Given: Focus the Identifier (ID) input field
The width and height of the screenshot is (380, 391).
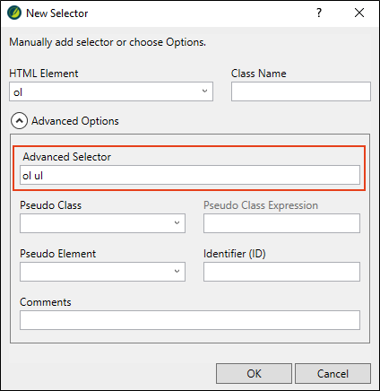Looking at the screenshot, I should (x=281, y=272).
